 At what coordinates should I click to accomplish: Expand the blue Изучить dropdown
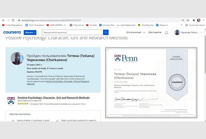click(30, 32)
